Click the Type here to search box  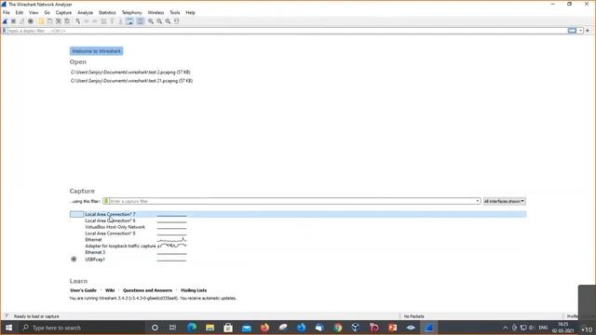coord(82,328)
